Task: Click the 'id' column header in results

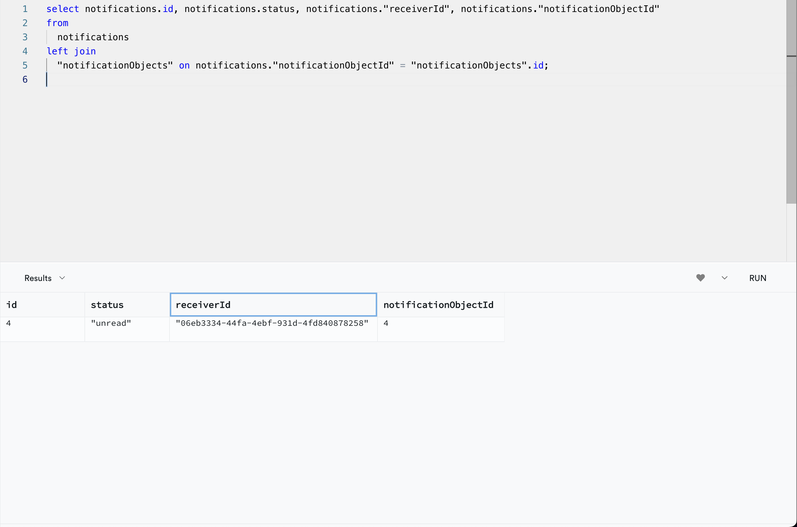Action: 12,304
